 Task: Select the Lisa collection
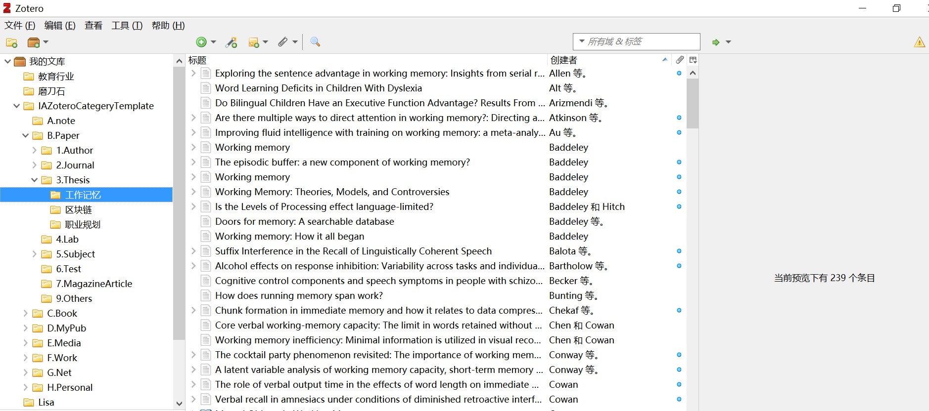coord(46,402)
